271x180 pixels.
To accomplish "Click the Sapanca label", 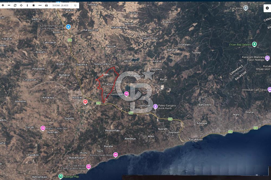I will pos(82,64).
